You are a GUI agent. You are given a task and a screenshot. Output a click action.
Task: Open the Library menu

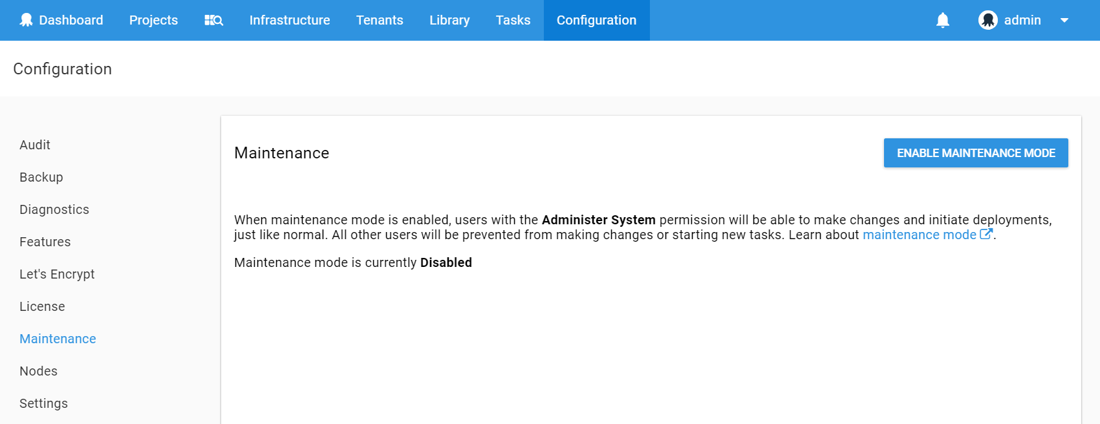[x=449, y=20]
